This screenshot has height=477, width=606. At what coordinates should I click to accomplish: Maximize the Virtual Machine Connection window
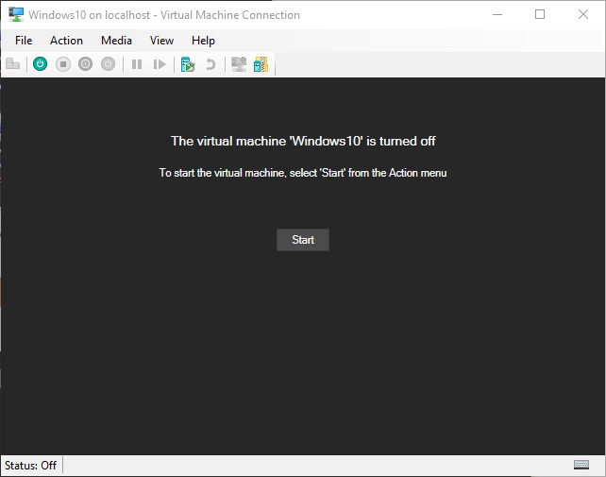coord(540,15)
